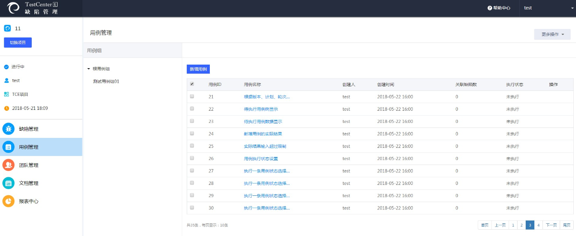Check the box for case ID 21
The image size is (576, 236).
[192, 96]
